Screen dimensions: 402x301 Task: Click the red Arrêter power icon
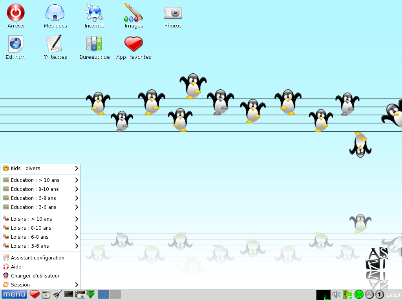(x=16, y=12)
